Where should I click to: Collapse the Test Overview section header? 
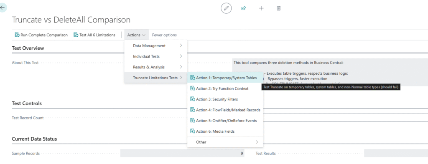click(x=28, y=48)
